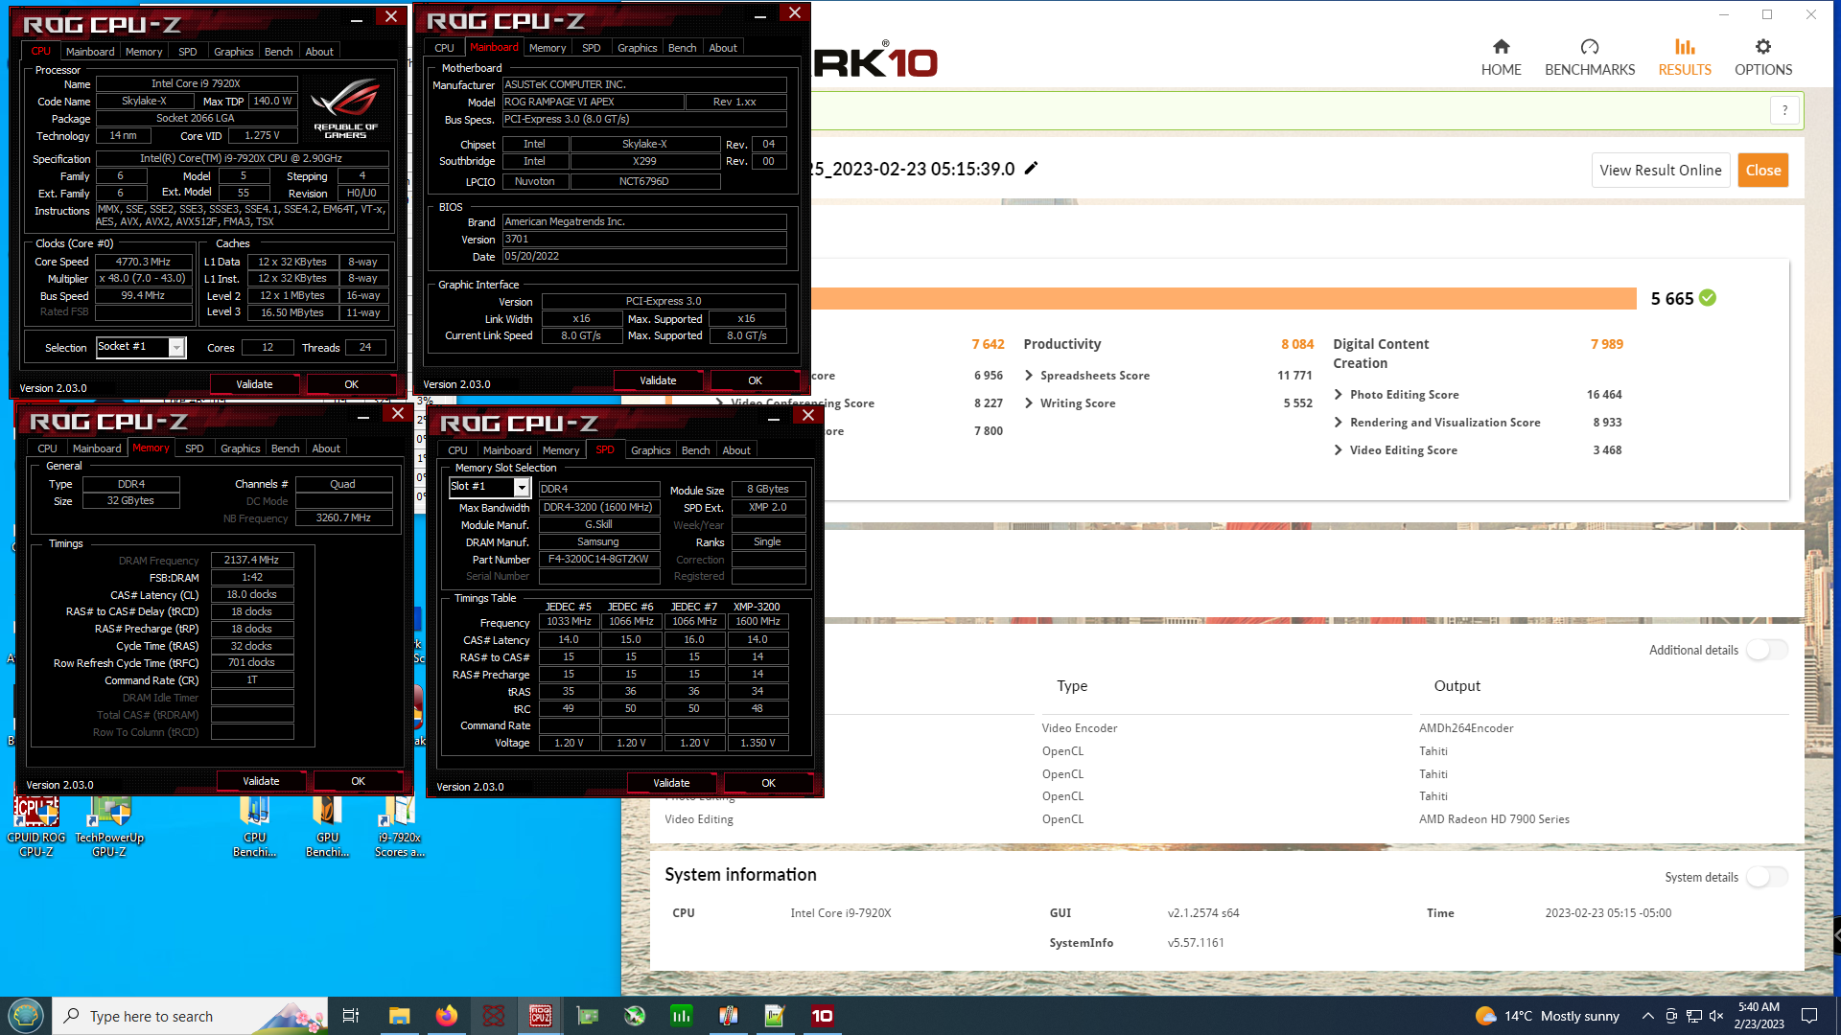Open the SPD tab in Memory window

pos(194,448)
